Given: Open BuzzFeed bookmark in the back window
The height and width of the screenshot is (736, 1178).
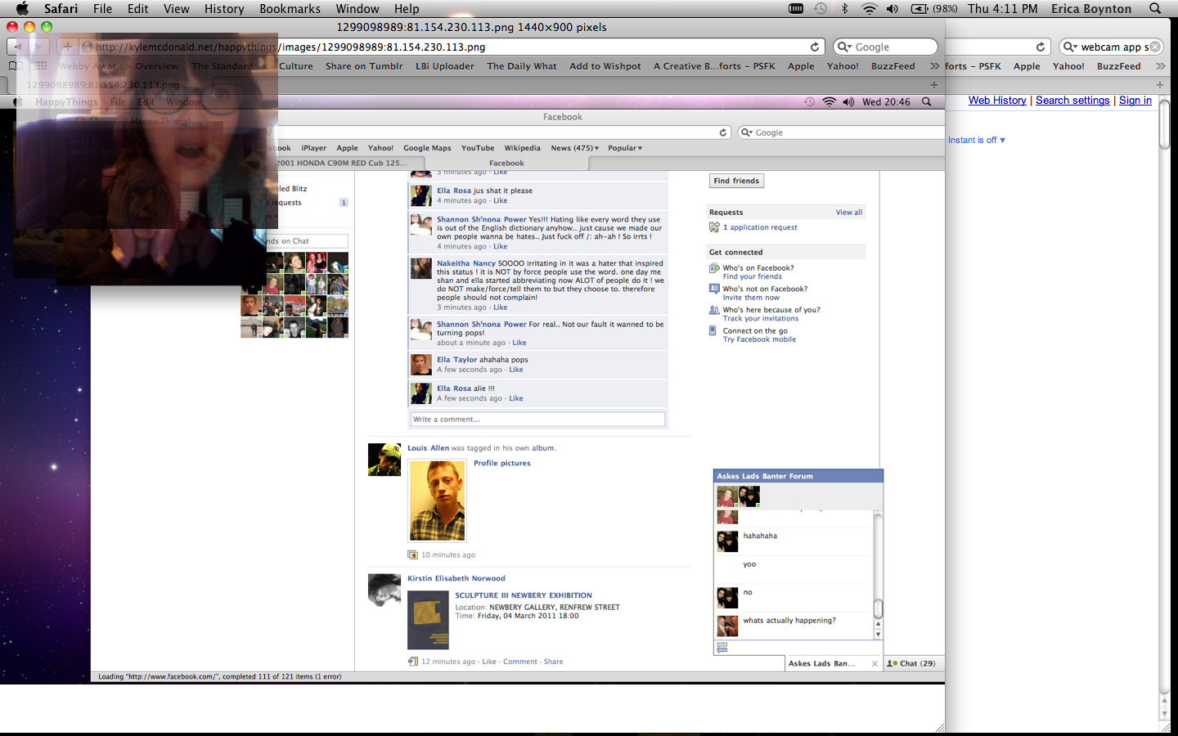Looking at the screenshot, I should pyautogui.click(x=1118, y=66).
